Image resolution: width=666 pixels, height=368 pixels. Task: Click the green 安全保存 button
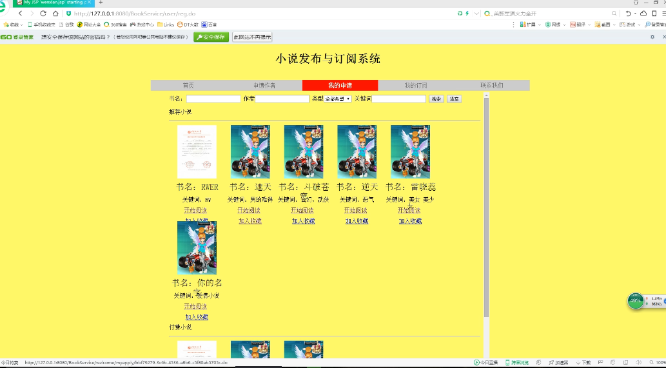click(211, 37)
